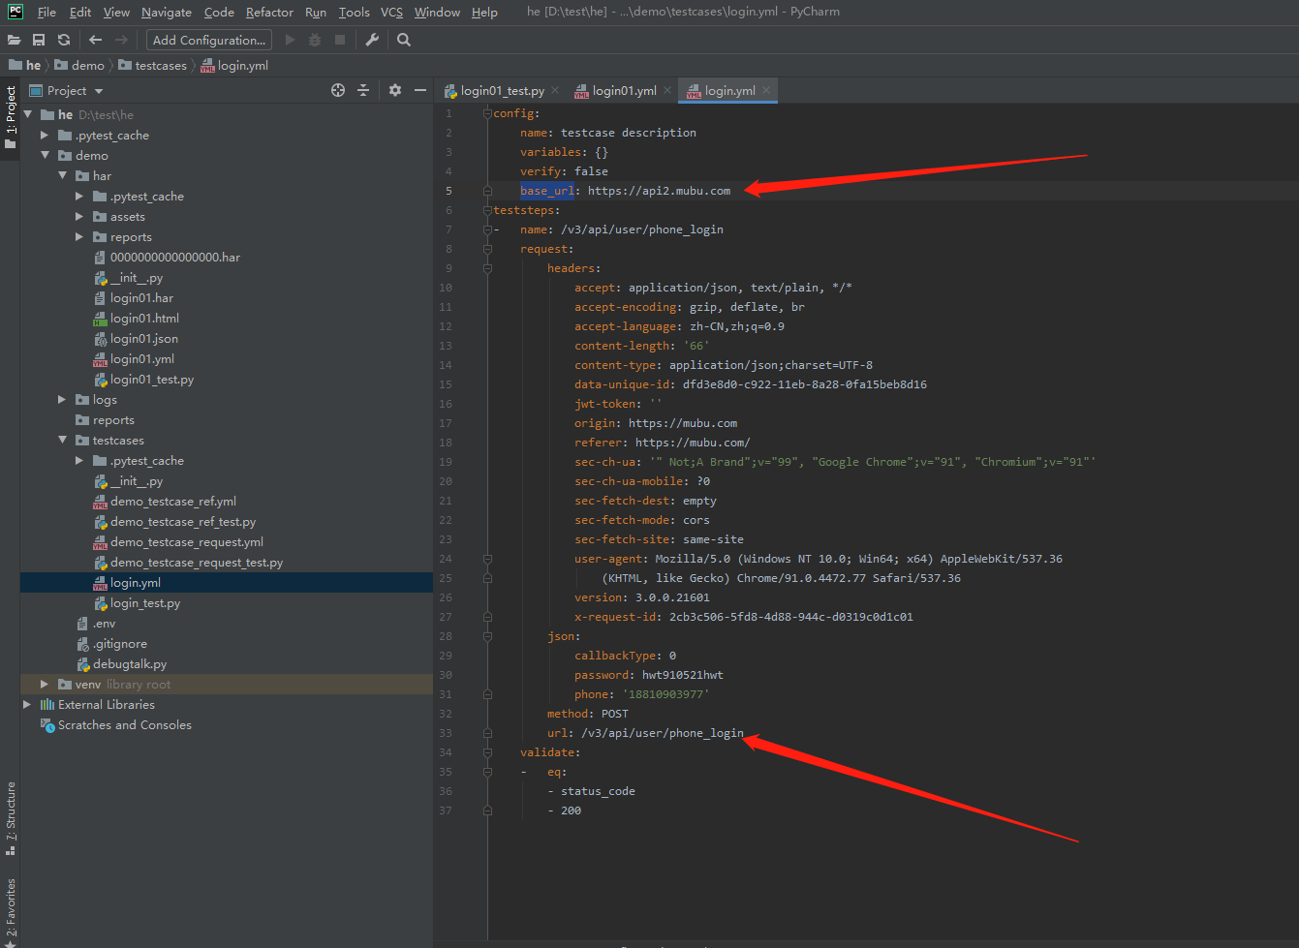Select 0000000000000000.har file
The height and width of the screenshot is (948, 1299).
click(174, 257)
